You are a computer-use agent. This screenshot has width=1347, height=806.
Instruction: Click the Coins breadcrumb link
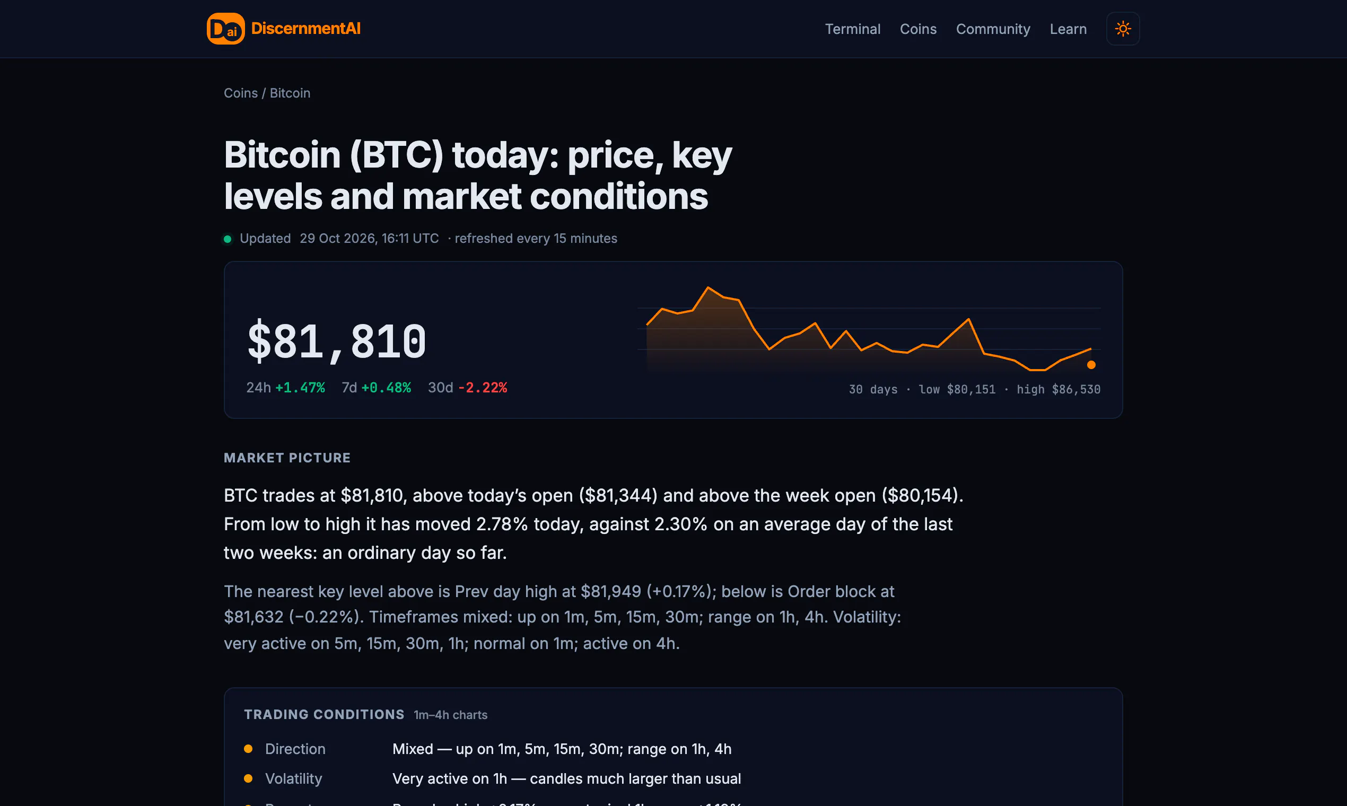241,93
